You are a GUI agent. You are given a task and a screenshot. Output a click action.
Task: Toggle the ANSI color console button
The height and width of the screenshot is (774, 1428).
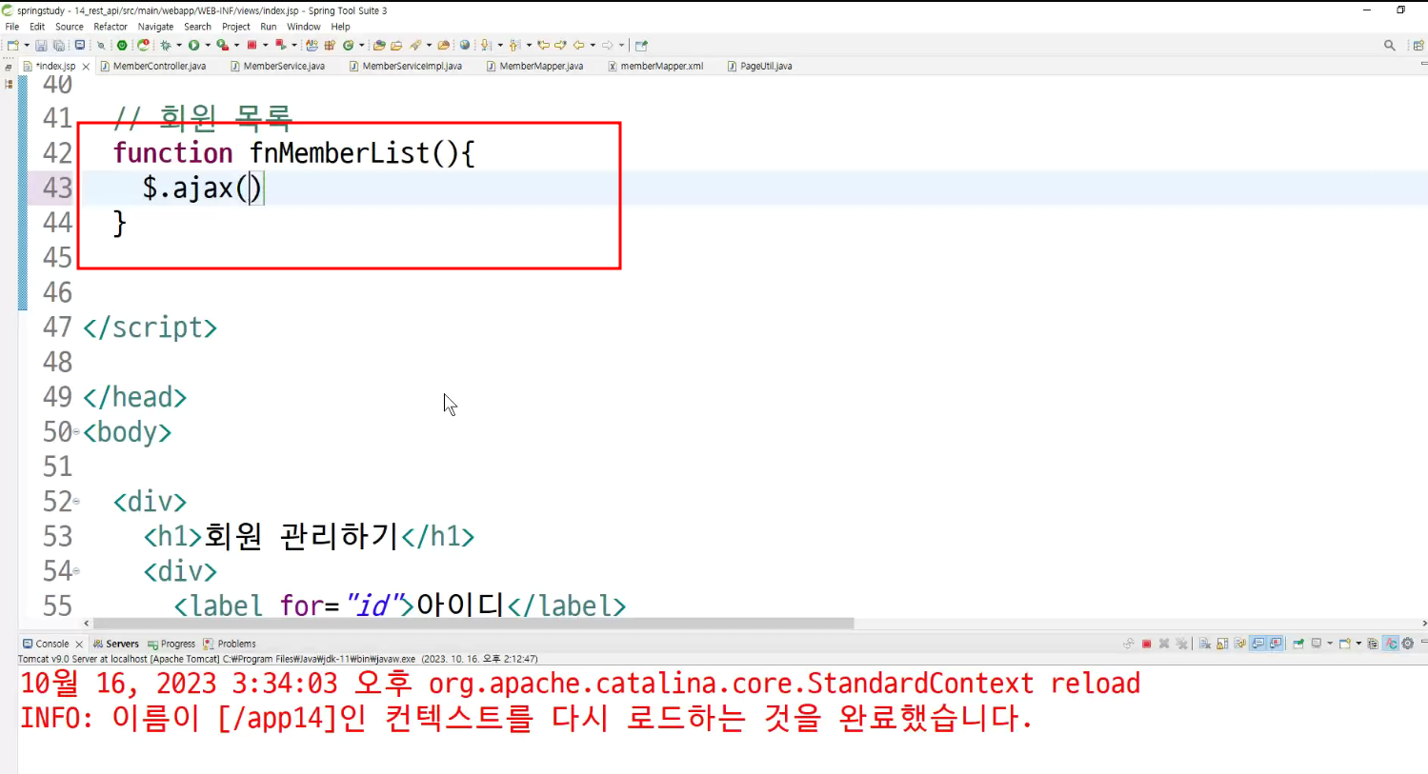coord(1391,644)
